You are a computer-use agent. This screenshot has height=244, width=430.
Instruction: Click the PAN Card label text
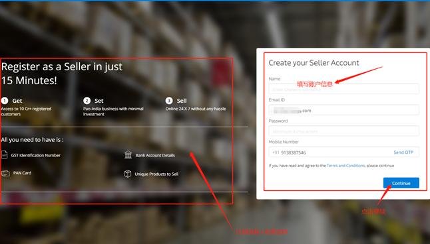point(22,173)
